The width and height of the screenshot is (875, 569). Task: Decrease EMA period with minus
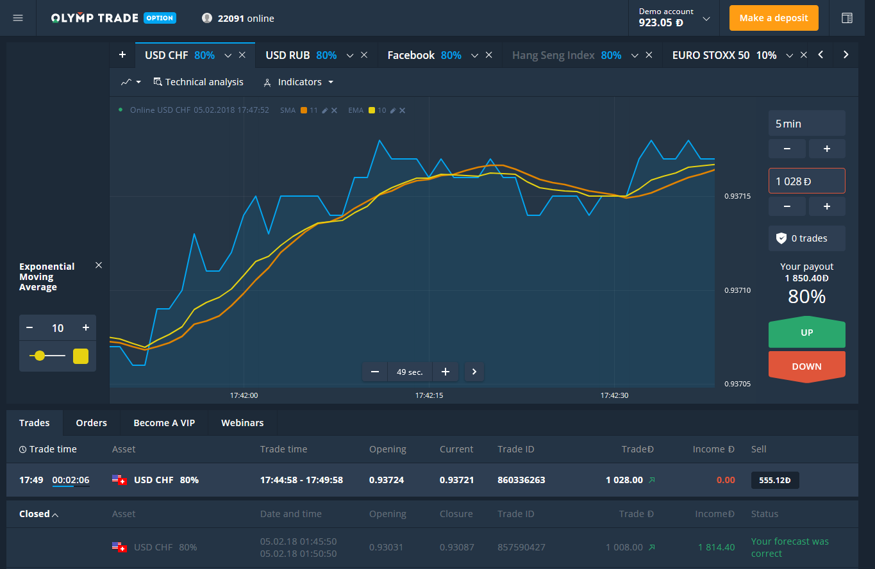29,327
